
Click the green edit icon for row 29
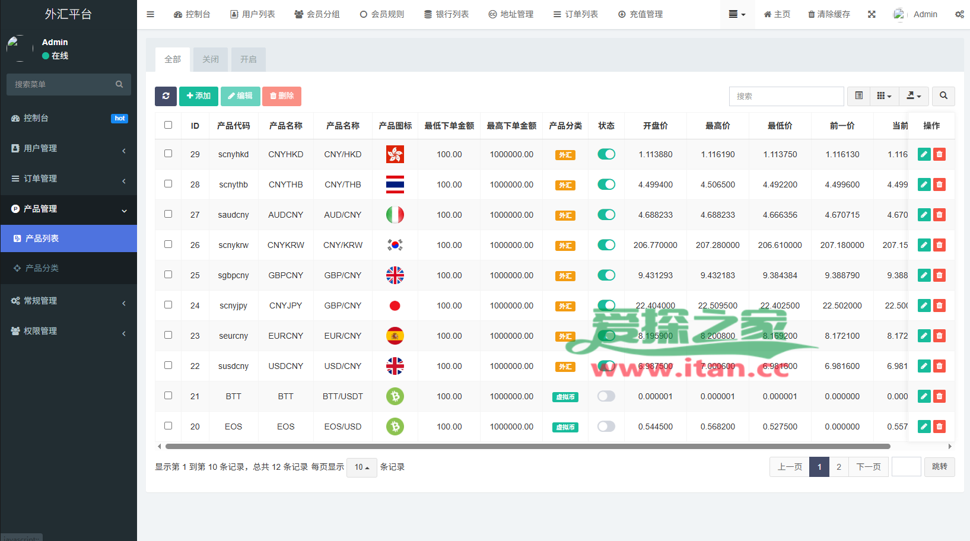pyautogui.click(x=924, y=154)
